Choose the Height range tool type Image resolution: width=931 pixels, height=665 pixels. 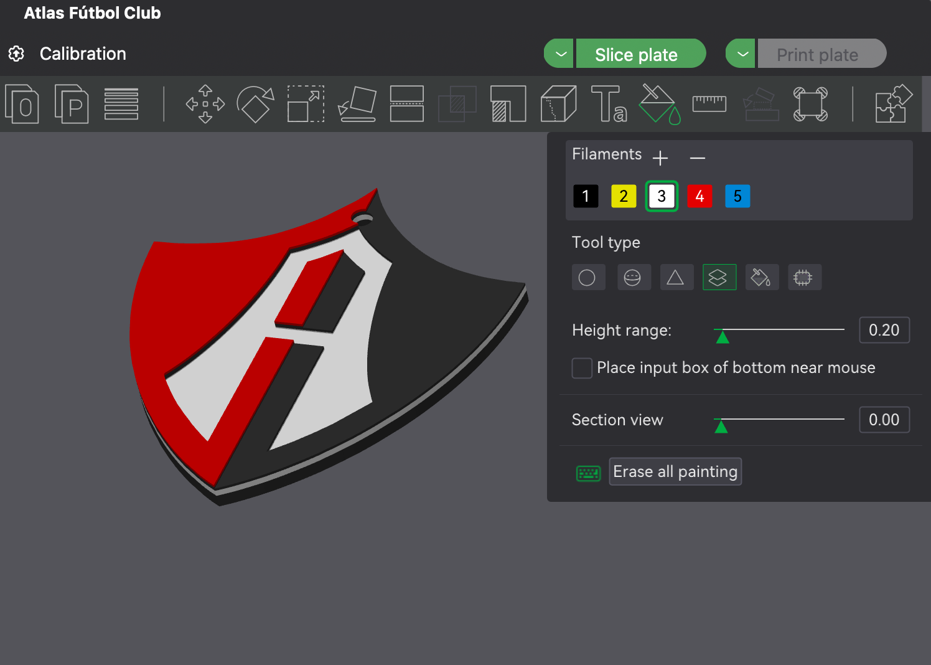coord(719,277)
